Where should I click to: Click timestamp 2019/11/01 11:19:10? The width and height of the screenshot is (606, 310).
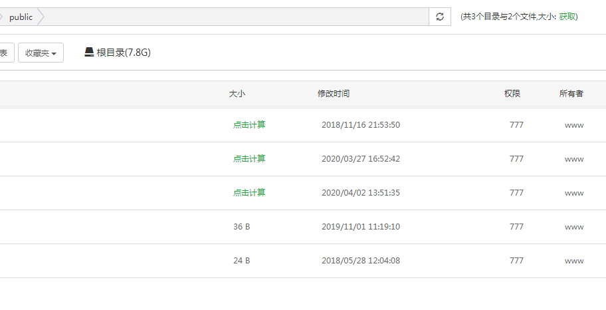361,227
